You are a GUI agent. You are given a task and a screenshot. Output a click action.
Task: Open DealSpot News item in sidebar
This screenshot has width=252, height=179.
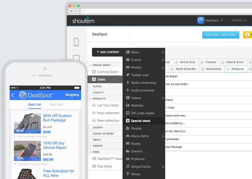tap(105, 159)
